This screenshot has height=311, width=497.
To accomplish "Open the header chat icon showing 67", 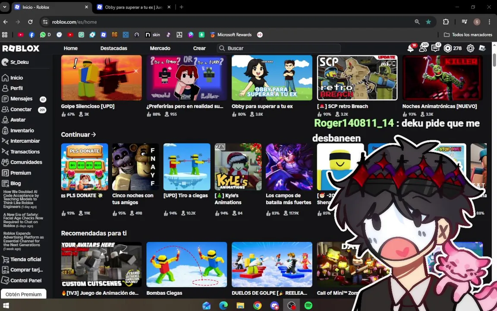I will point(435,48).
